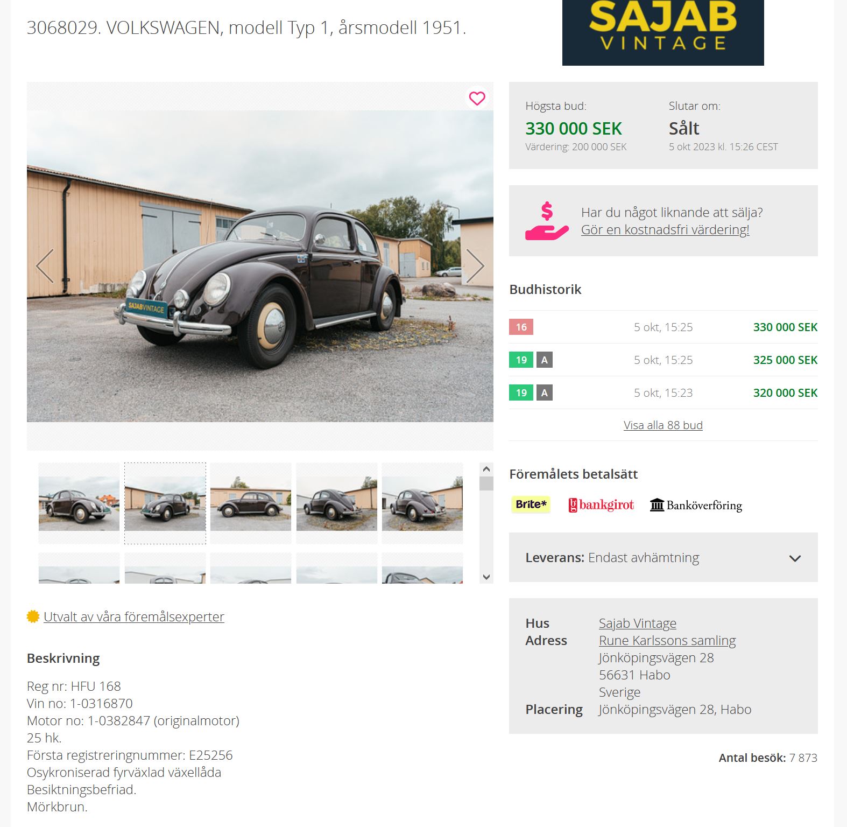Click the Brite payment logo
This screenshot has height=827, width=847.
click(x=531, y=504)
